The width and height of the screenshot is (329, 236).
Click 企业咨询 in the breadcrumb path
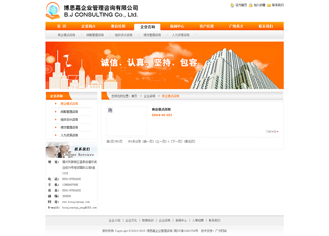(150, 96)
